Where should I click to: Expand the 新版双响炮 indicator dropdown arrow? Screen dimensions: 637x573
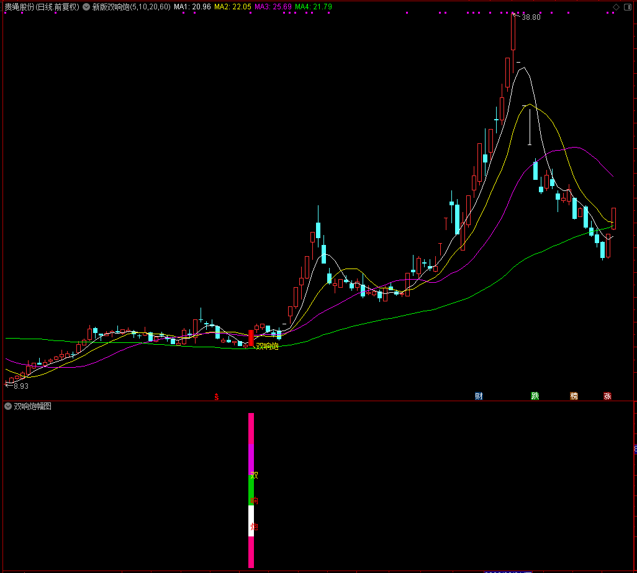(86, 7)
